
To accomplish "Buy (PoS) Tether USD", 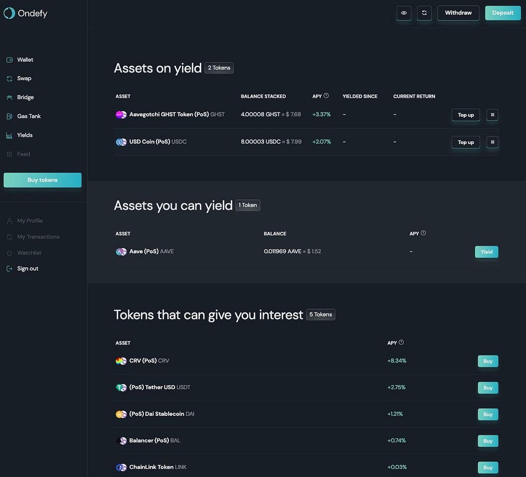I will [x=488, y=388].
